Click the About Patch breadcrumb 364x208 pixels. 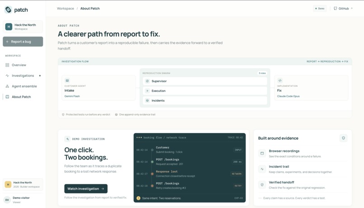(90, 9)
